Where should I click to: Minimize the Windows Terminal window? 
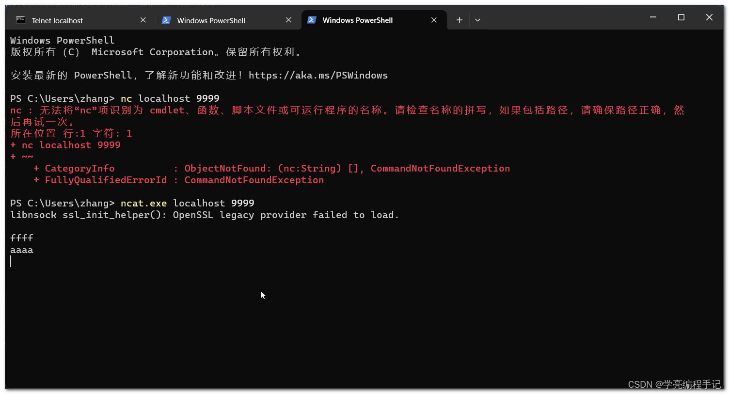[653, 17]
